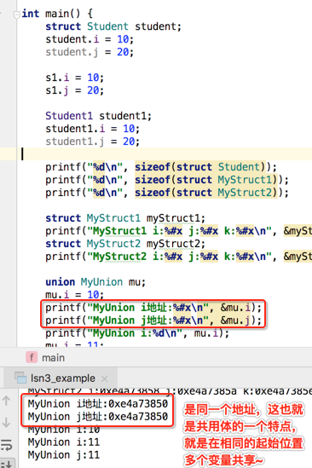Click the line "student.i = 10;"
The height and width of the screenshot is (468, 312).
click(90, 39)
